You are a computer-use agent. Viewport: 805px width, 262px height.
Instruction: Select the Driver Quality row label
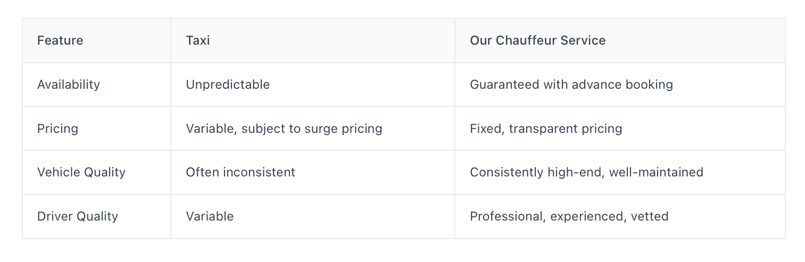pyautogui.click(x=78, y=216)
